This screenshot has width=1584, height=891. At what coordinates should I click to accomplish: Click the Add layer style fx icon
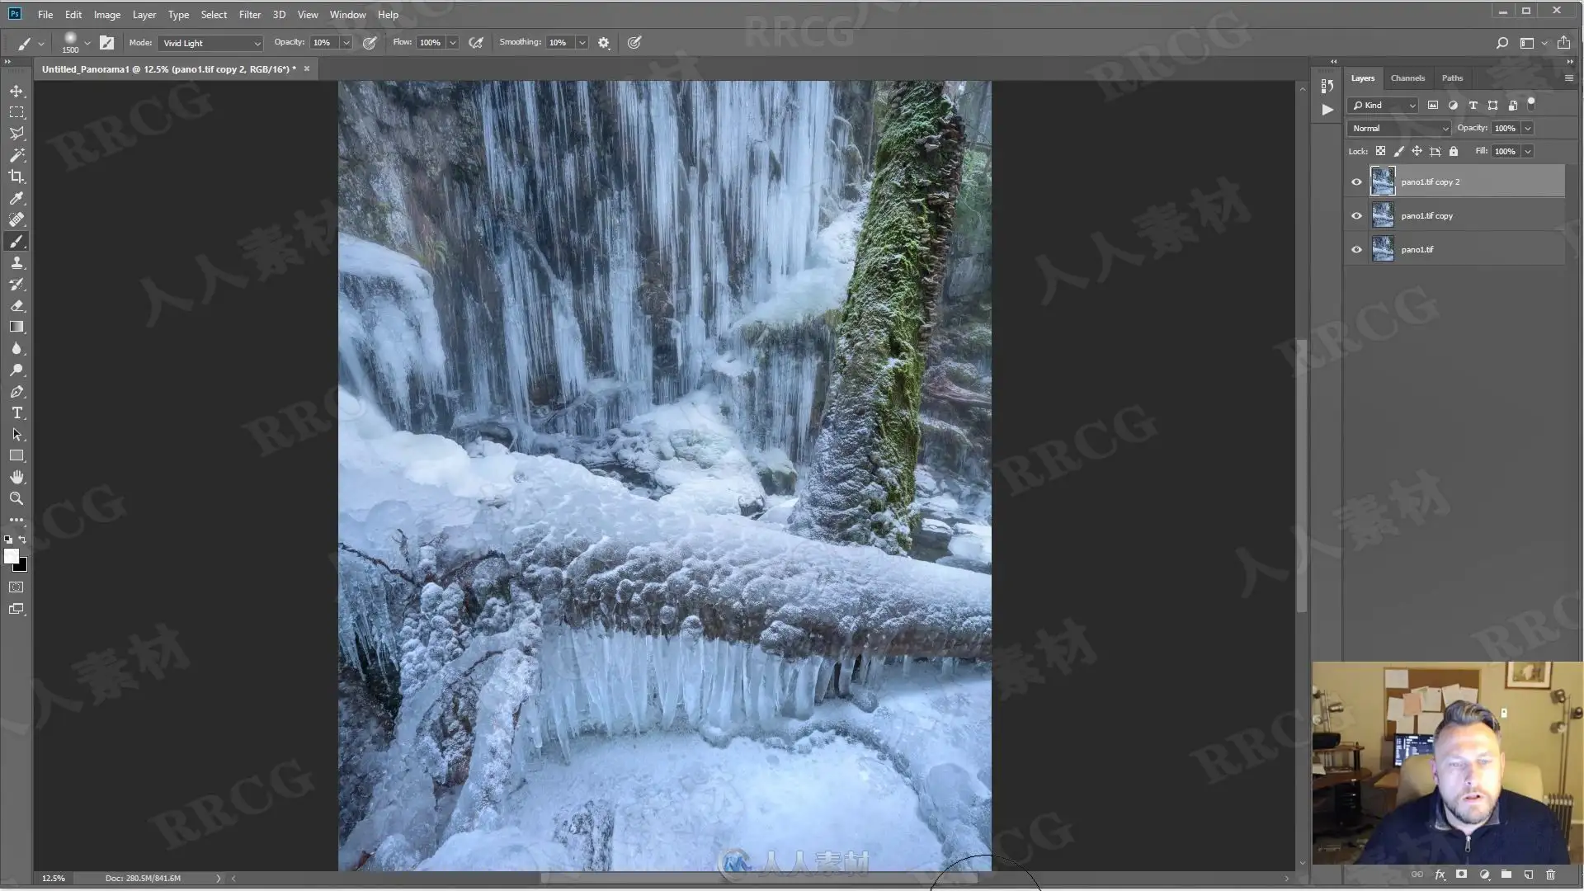tap(1440, 874)
